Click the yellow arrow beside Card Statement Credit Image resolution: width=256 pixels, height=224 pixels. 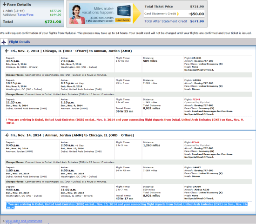point(178,13)
